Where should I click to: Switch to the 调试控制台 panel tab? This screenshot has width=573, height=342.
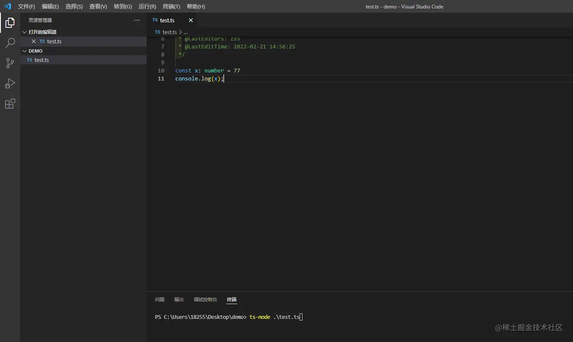(205, 299)
